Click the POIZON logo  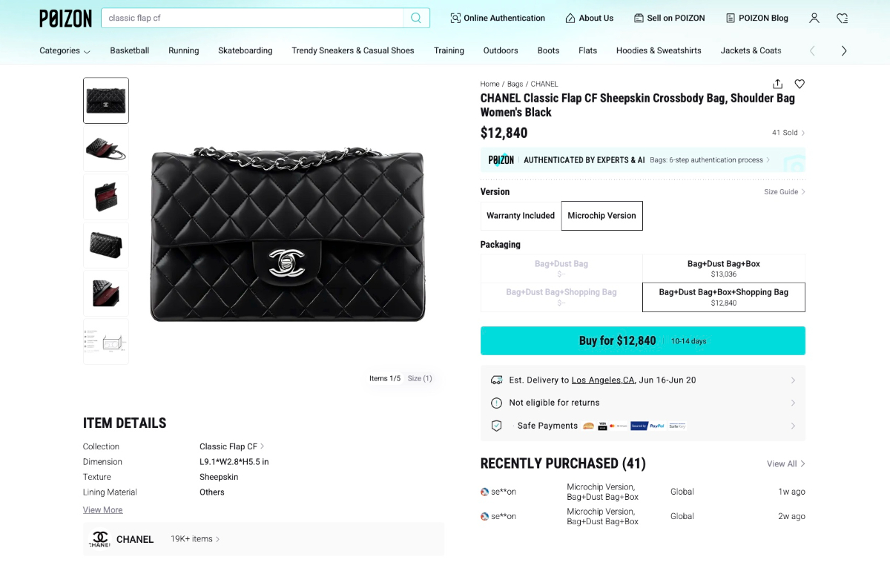(x=65, y=19)
